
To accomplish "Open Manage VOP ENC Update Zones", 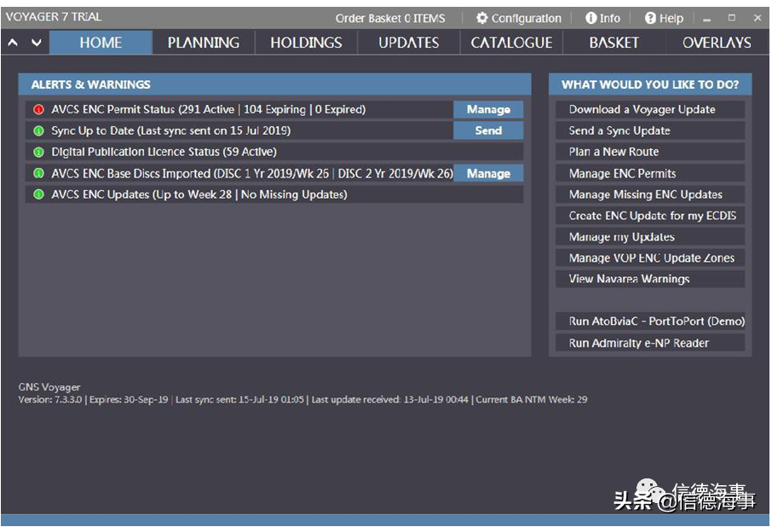I will [650, 258].
